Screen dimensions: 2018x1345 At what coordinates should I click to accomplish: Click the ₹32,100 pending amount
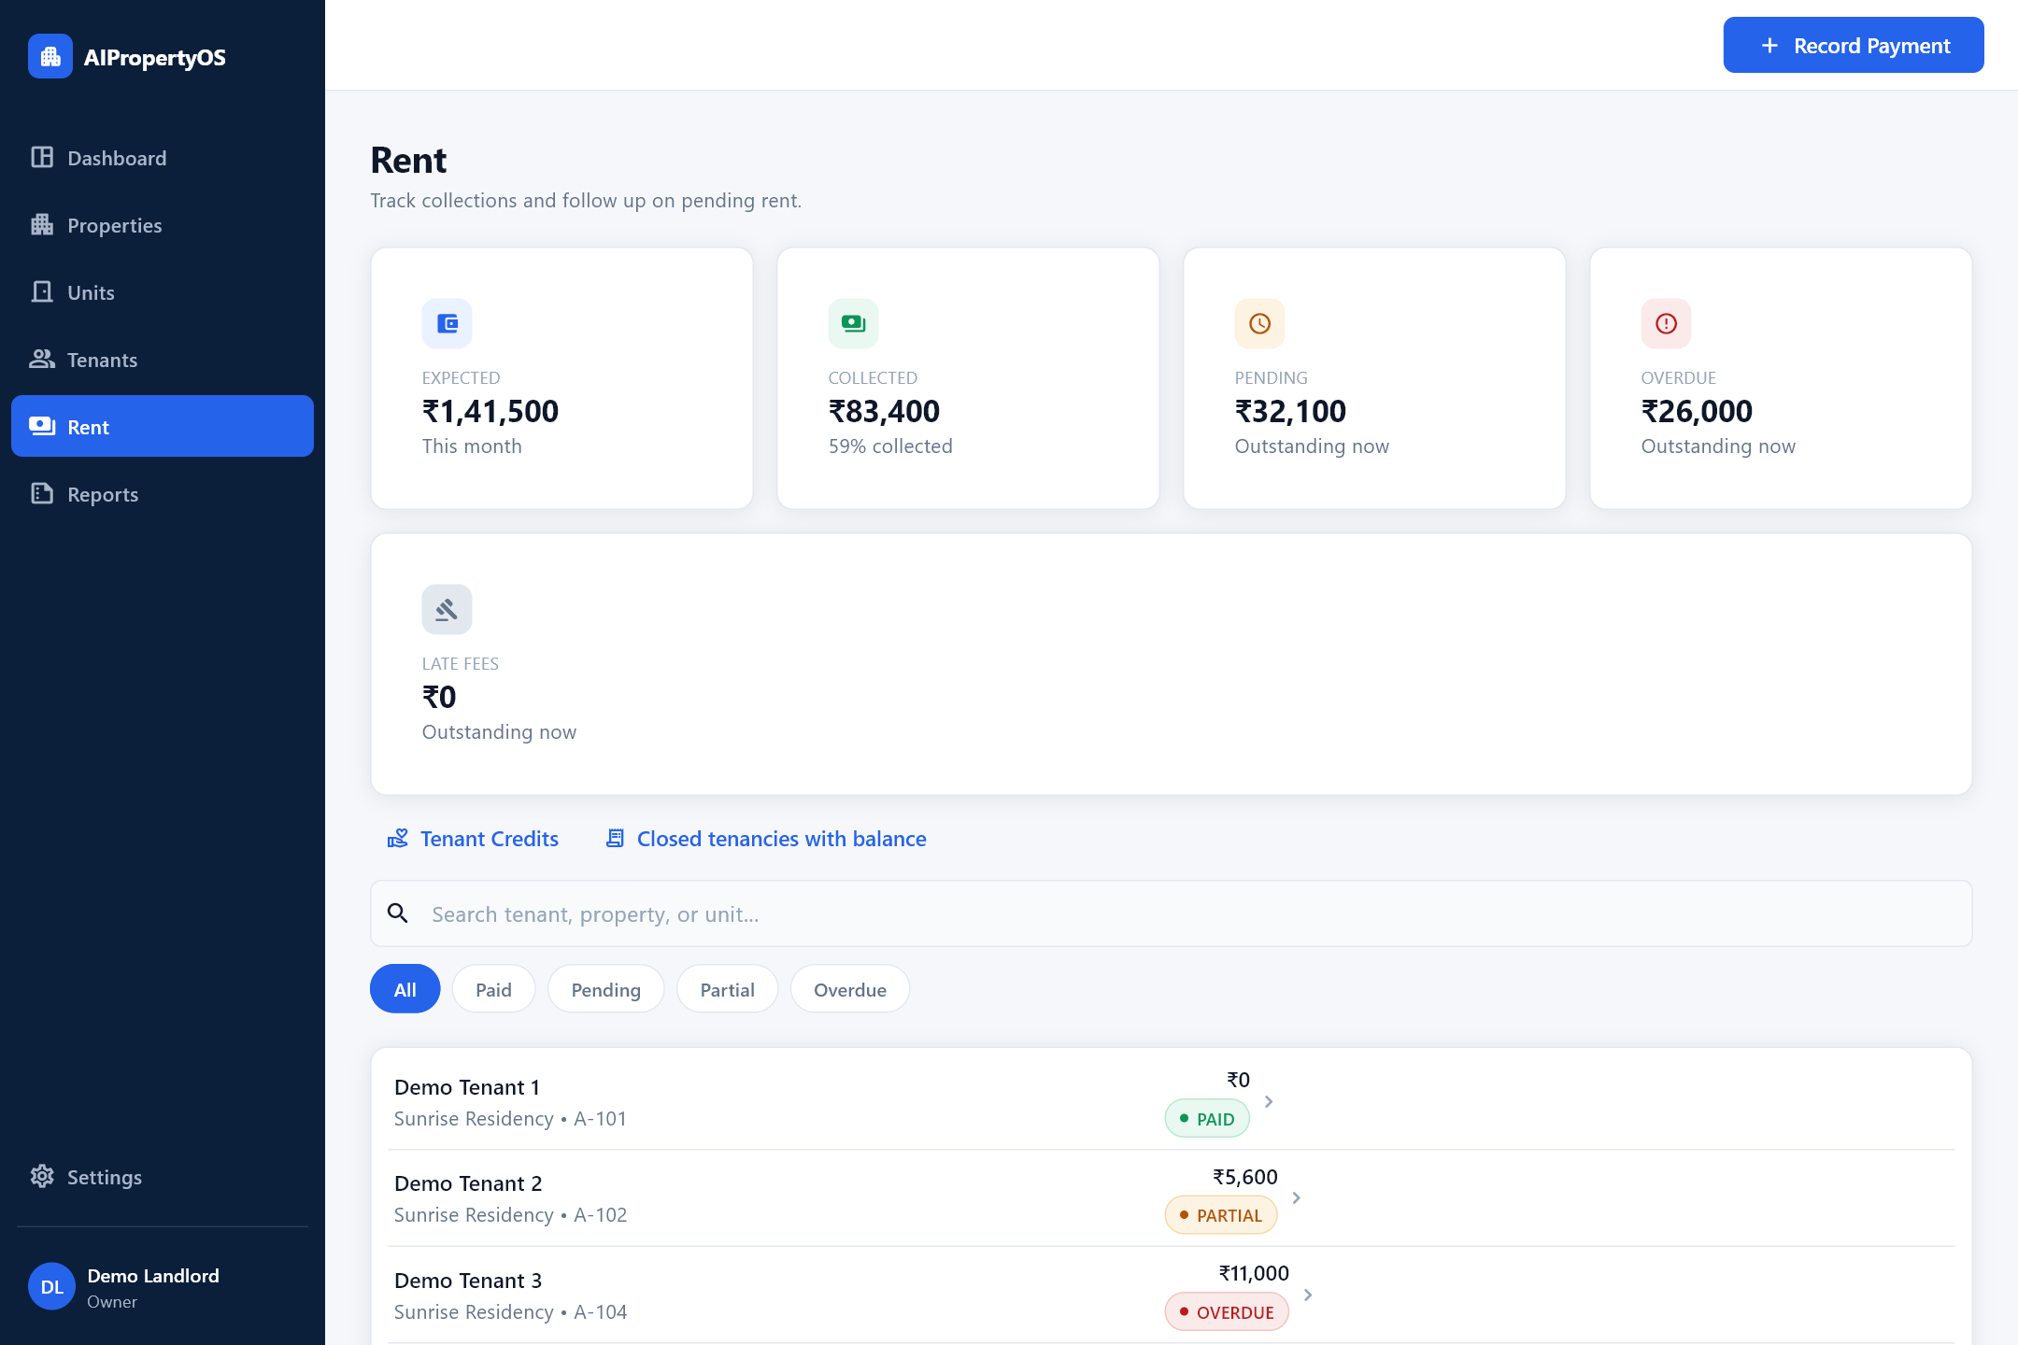1291,411
